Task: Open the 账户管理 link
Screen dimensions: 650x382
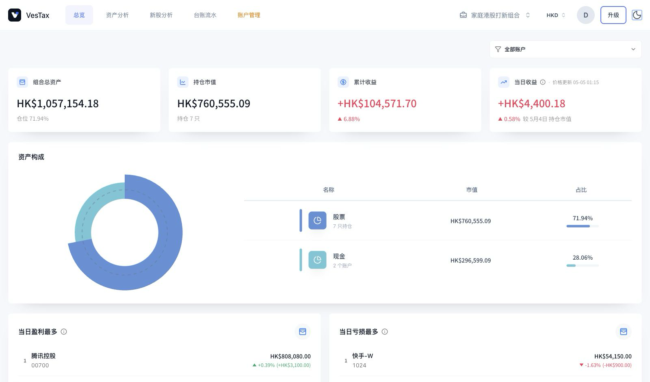Action: click(249, 15)
